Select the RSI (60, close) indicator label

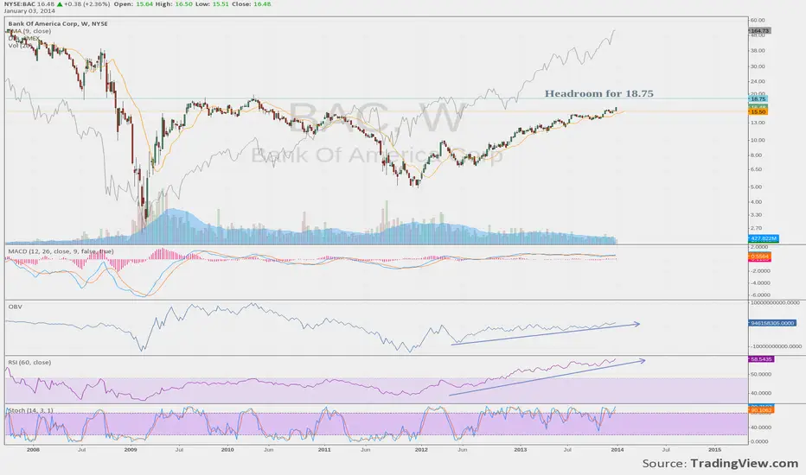[x=29, y=362]
